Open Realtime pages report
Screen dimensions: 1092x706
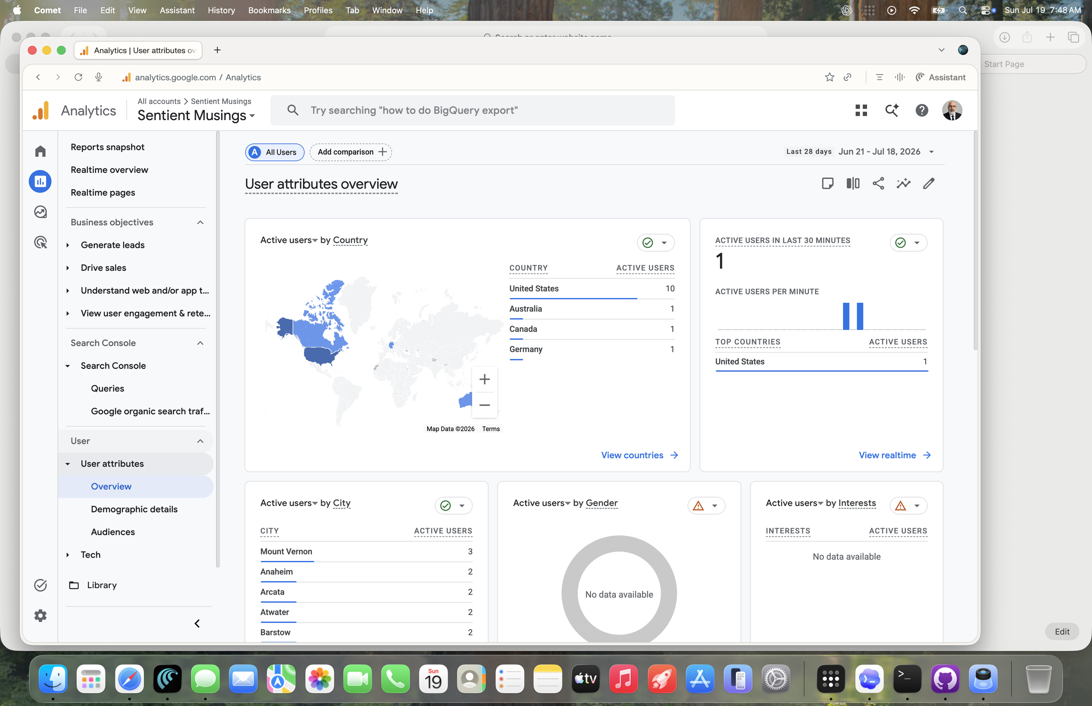[103, 193]
